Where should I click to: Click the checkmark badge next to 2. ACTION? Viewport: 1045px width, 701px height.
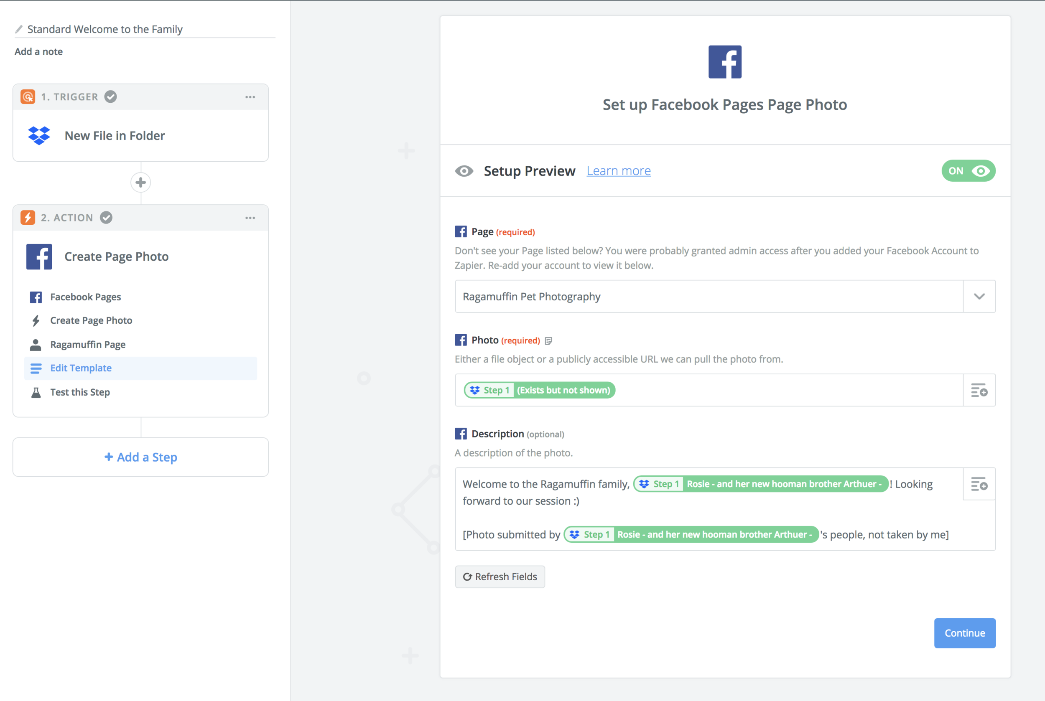click(x=106, y=218)
